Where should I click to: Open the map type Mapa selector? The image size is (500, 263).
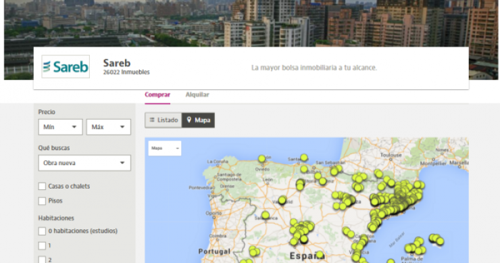(x=165, y=148)
